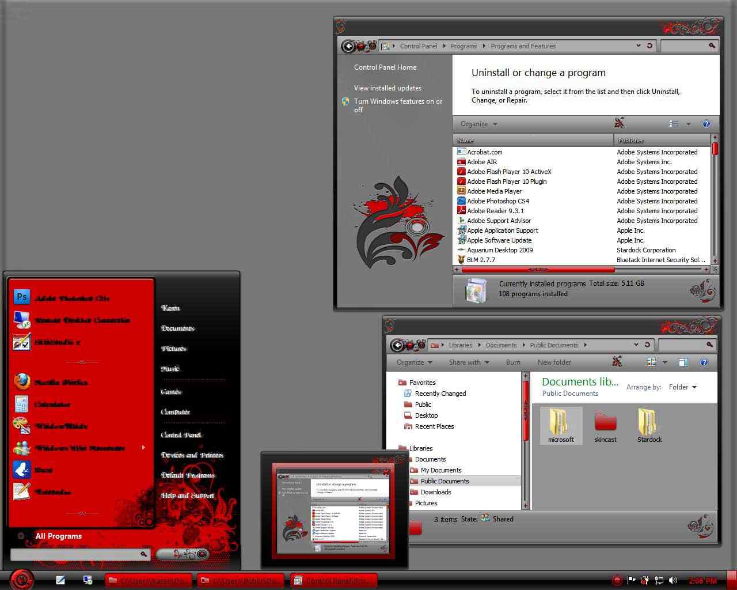
Task: Click vertical scrollbar thumb in programs list
Action: 715,149
